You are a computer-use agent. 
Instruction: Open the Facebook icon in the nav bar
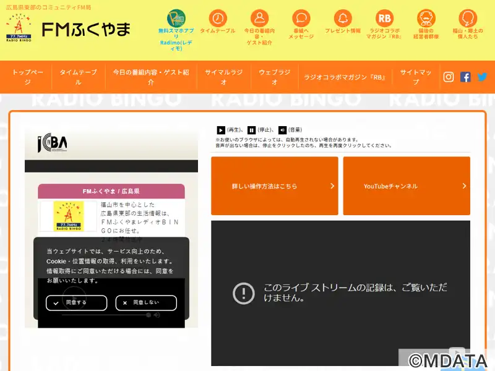click(x=465, y=77)
